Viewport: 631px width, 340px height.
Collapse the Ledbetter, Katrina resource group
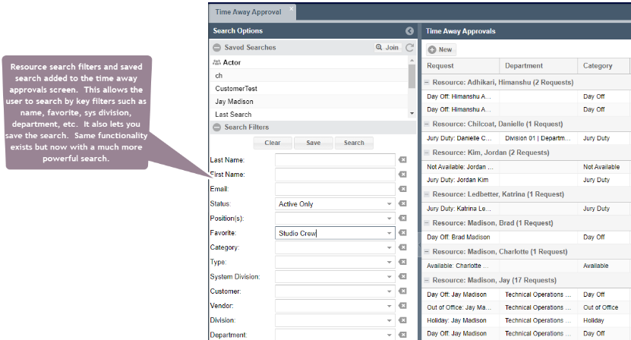coord(427,194)
